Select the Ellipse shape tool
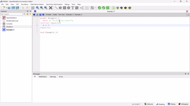This screenshot has height=106, width=190. [69, 8]
